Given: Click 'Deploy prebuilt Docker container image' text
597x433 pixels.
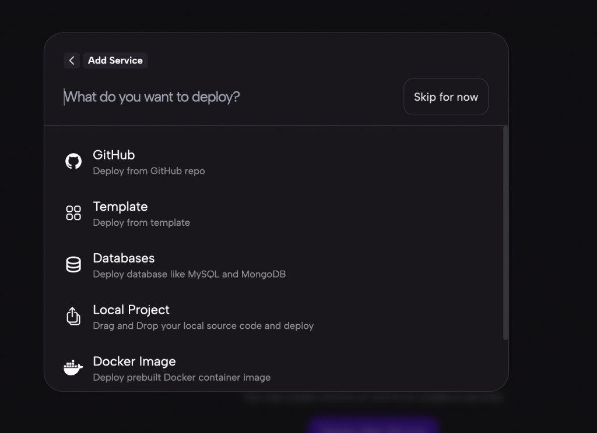Looking at the screenshot, I should pos(182,378).
